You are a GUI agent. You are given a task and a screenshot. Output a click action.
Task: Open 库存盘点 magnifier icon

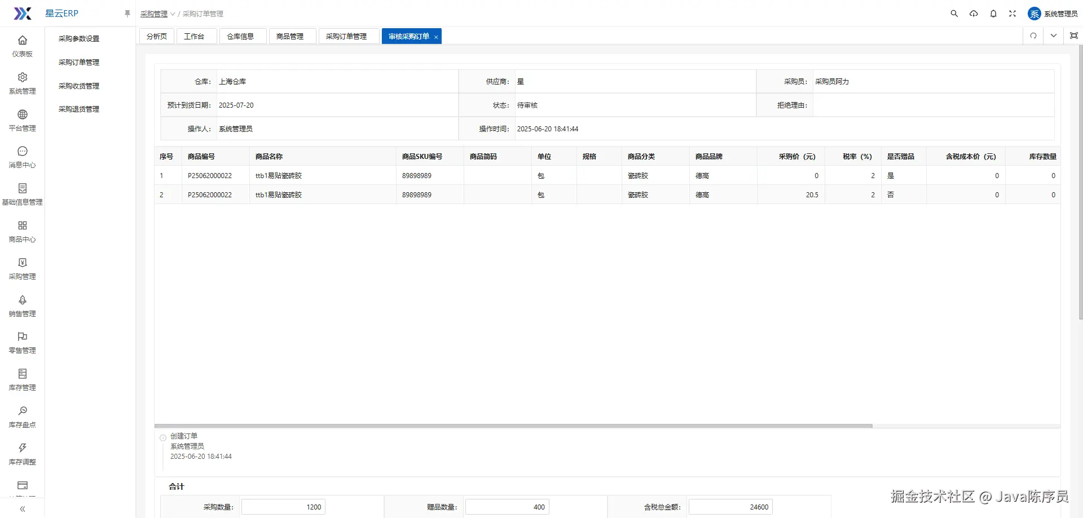tap(23, 411)
